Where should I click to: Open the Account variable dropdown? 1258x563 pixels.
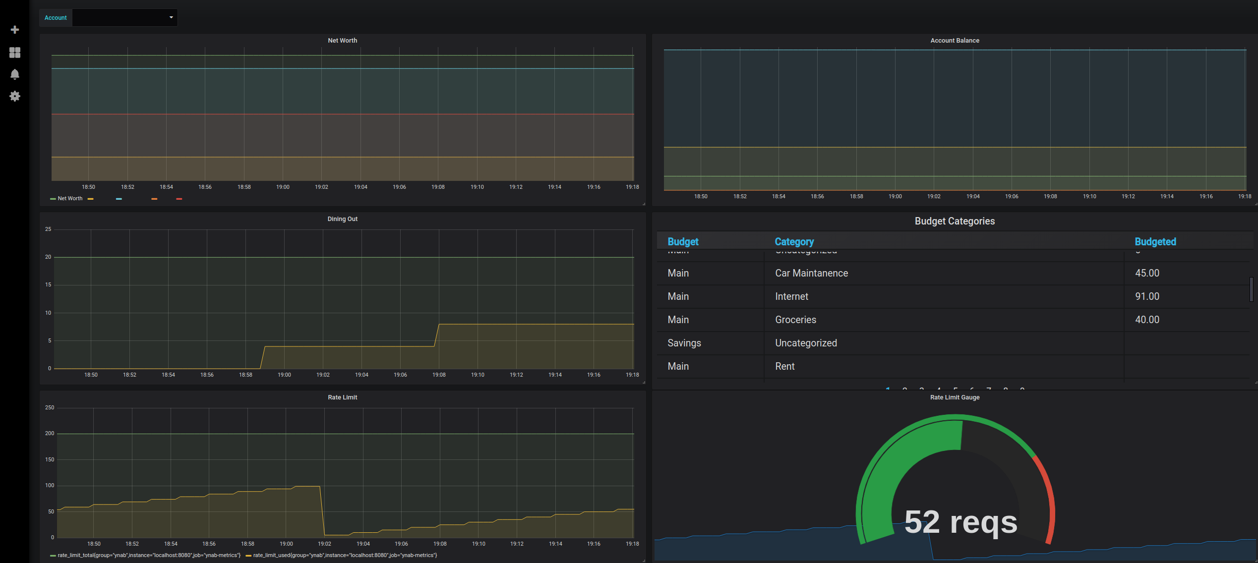pos(125,17)
